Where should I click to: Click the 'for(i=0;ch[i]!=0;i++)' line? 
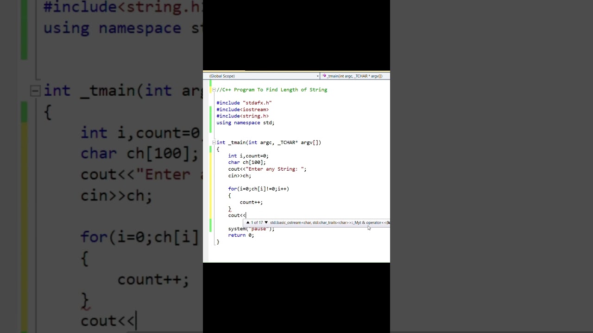point(259,189)
